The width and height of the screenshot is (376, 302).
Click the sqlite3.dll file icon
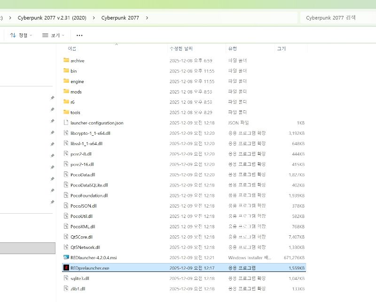66,278
